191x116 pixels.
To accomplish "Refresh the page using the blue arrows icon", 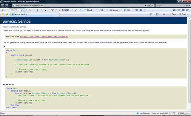I will click(149, 5).
